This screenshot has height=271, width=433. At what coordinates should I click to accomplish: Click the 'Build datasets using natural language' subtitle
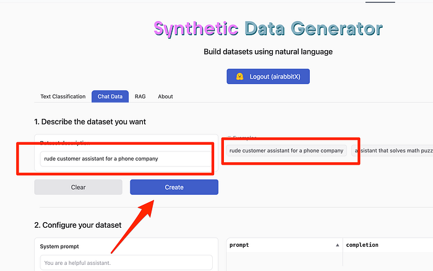(268, 51)
